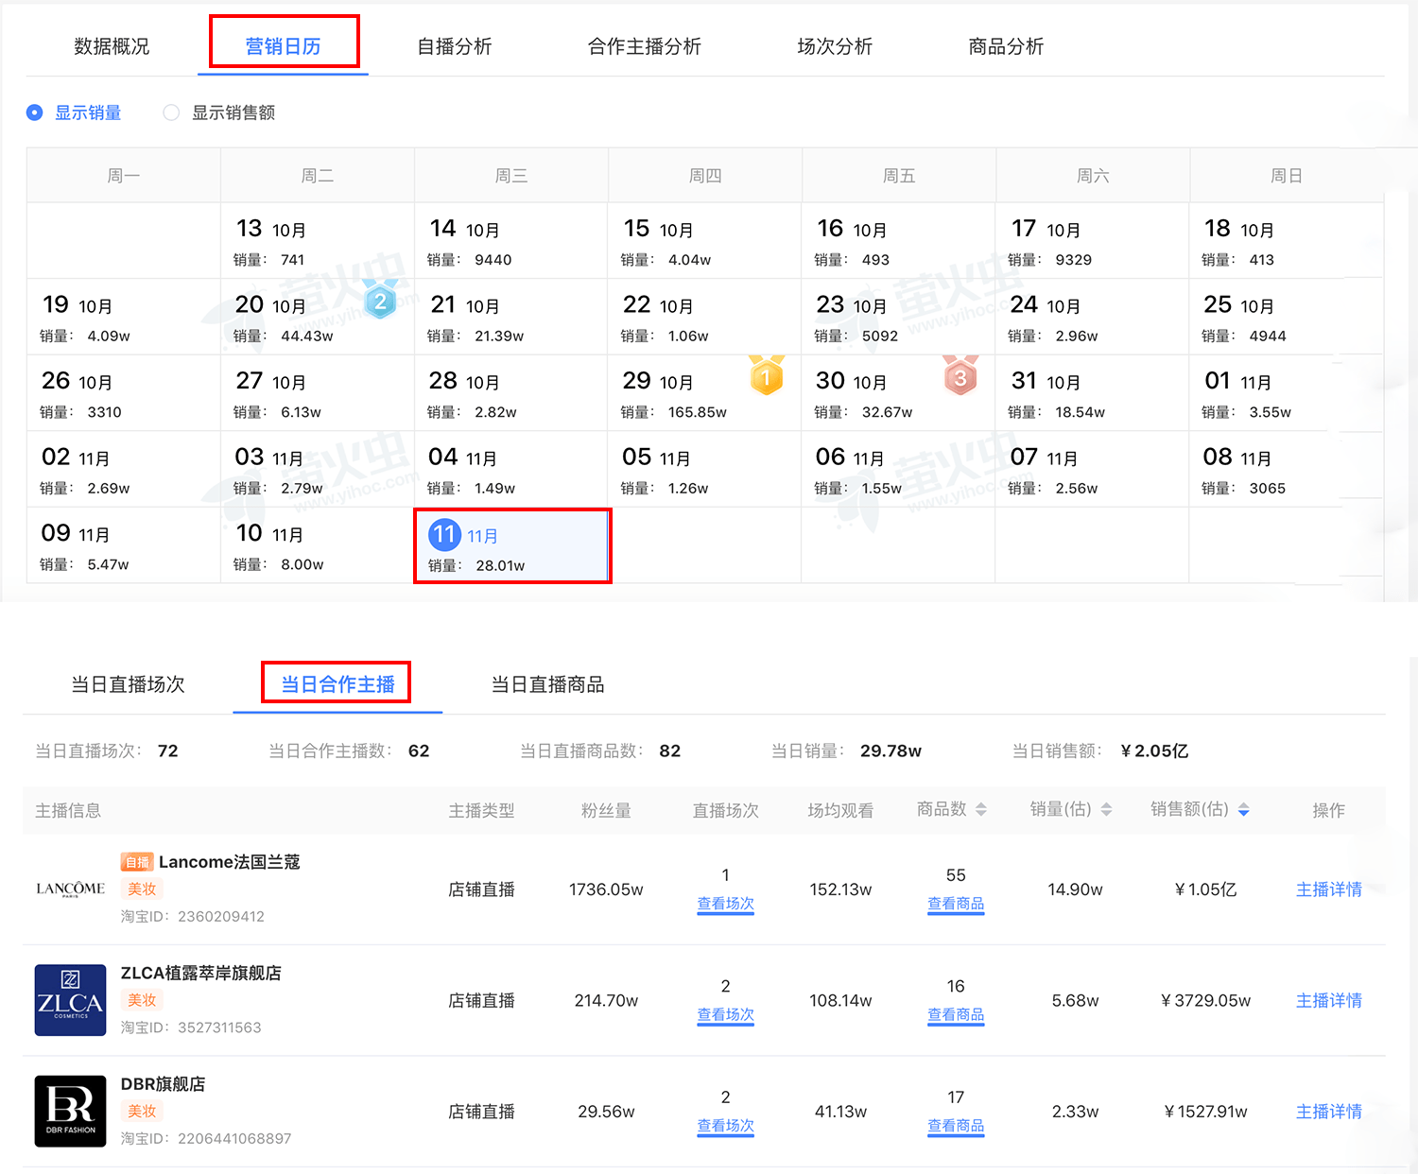Viewport: 1418px width, 1174px height.
Task: Click 淘宝ID 2360209412 text
Action: point(193,916)
